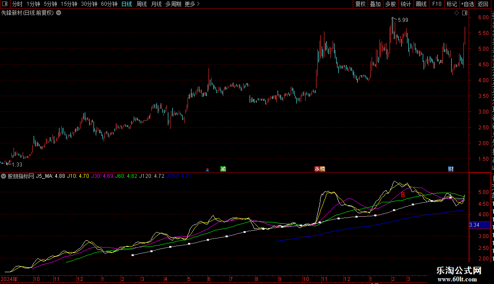Image resolution: width=494 pixels, height=284 pixels.
Task: Click the 涨榜 marker on the main chart
Action: pos(320,169)
